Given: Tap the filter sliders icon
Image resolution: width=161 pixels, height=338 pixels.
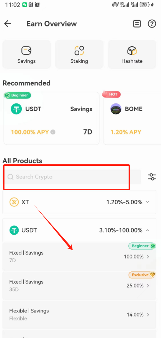Looking at the screenshot, I should (x=152, y=177).
